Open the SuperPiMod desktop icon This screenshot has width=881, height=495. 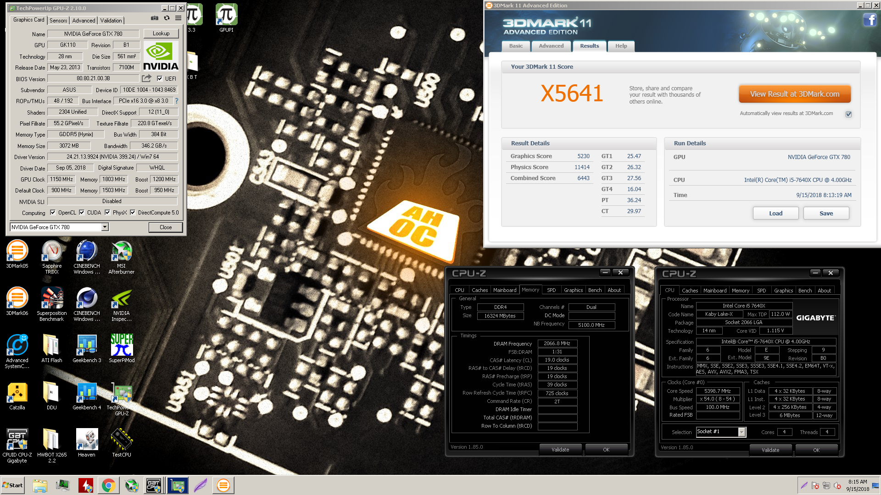(121, 349)
